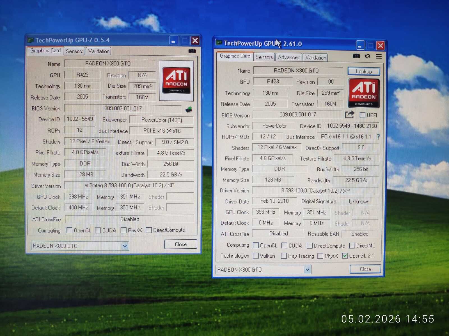The image size is (449, 336).
Task: Click the BIOS Version field in GPU-Z 2.61.0
Action: pos(298,115)
